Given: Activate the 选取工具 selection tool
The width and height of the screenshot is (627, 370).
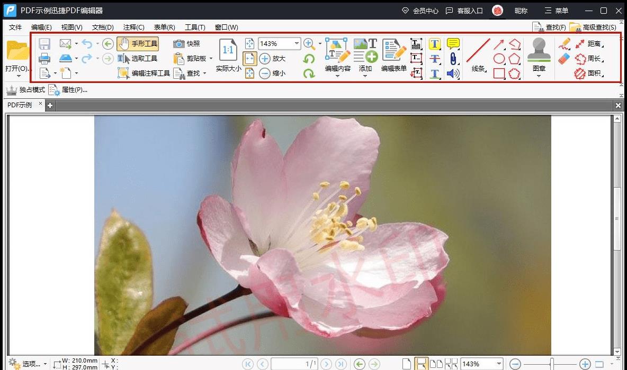Looking at the screenshot, I should pyautogui.click(x=139, y=59).
